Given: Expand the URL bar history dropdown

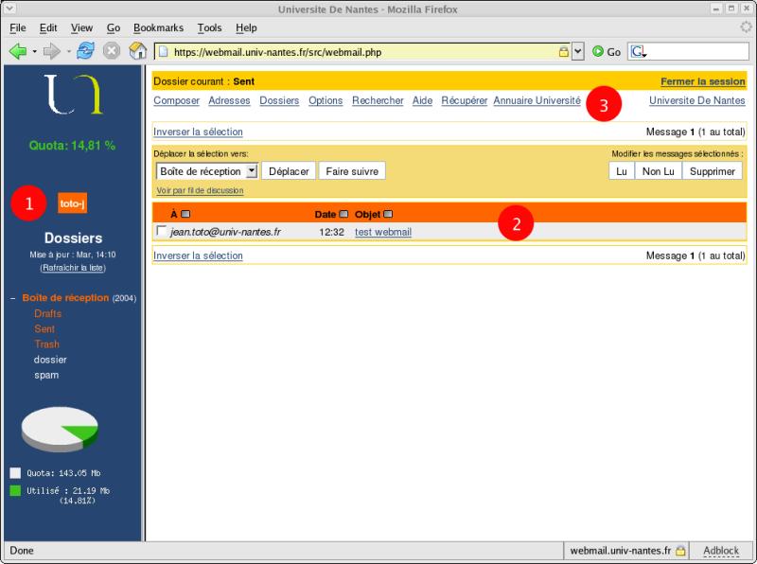Looking at the screenshot, I should coord(578,51).
